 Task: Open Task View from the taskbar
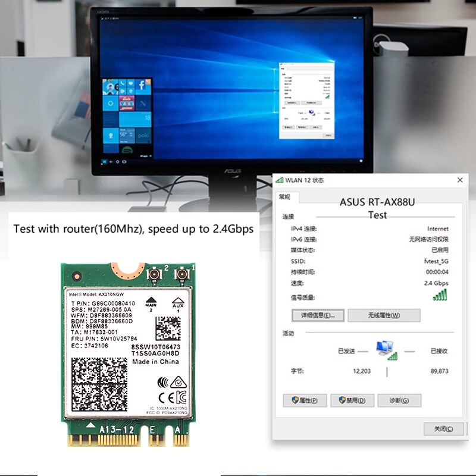(x=123, y=162)
